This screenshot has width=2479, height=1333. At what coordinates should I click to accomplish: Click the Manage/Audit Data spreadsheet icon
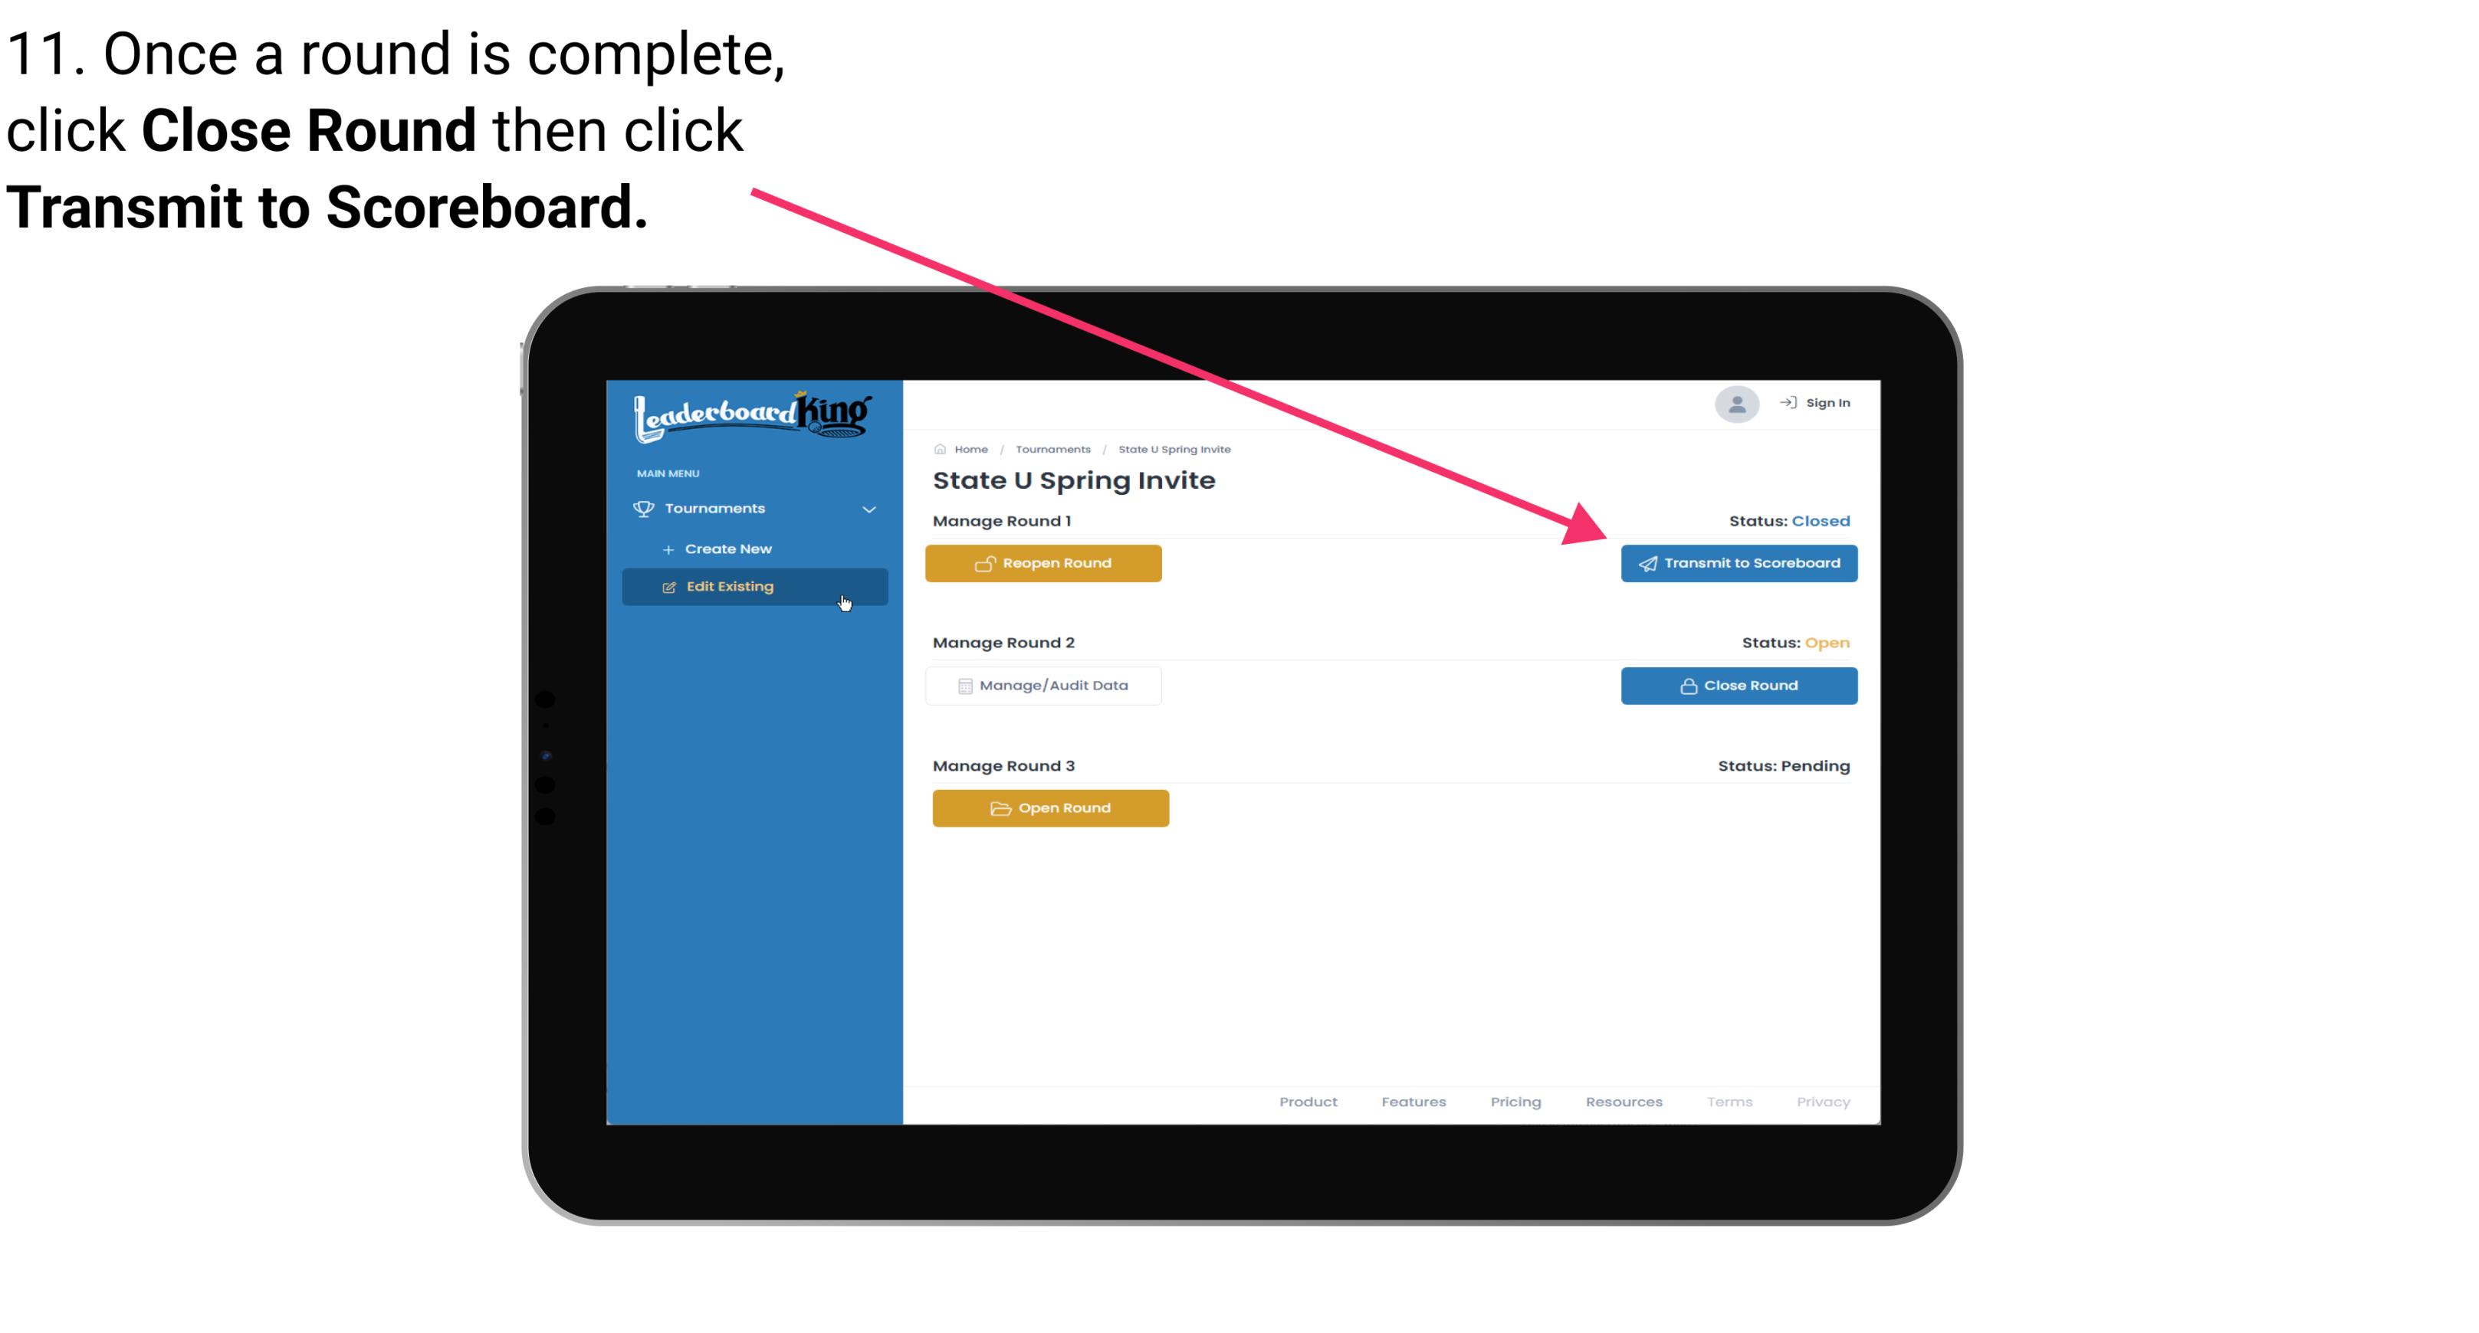coord(960,685)
